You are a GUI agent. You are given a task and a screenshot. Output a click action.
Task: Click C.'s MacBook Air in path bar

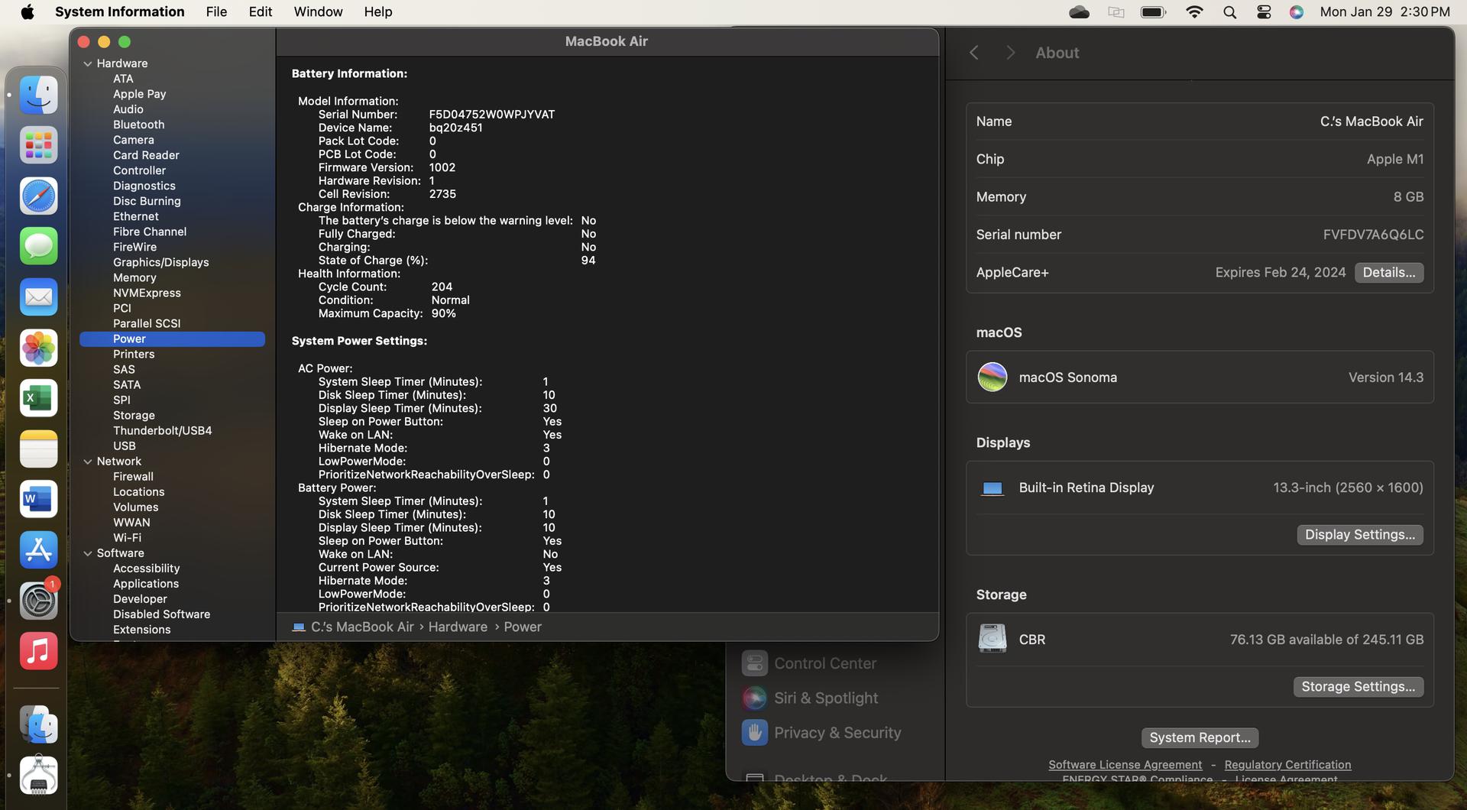[x=362, y=627]
